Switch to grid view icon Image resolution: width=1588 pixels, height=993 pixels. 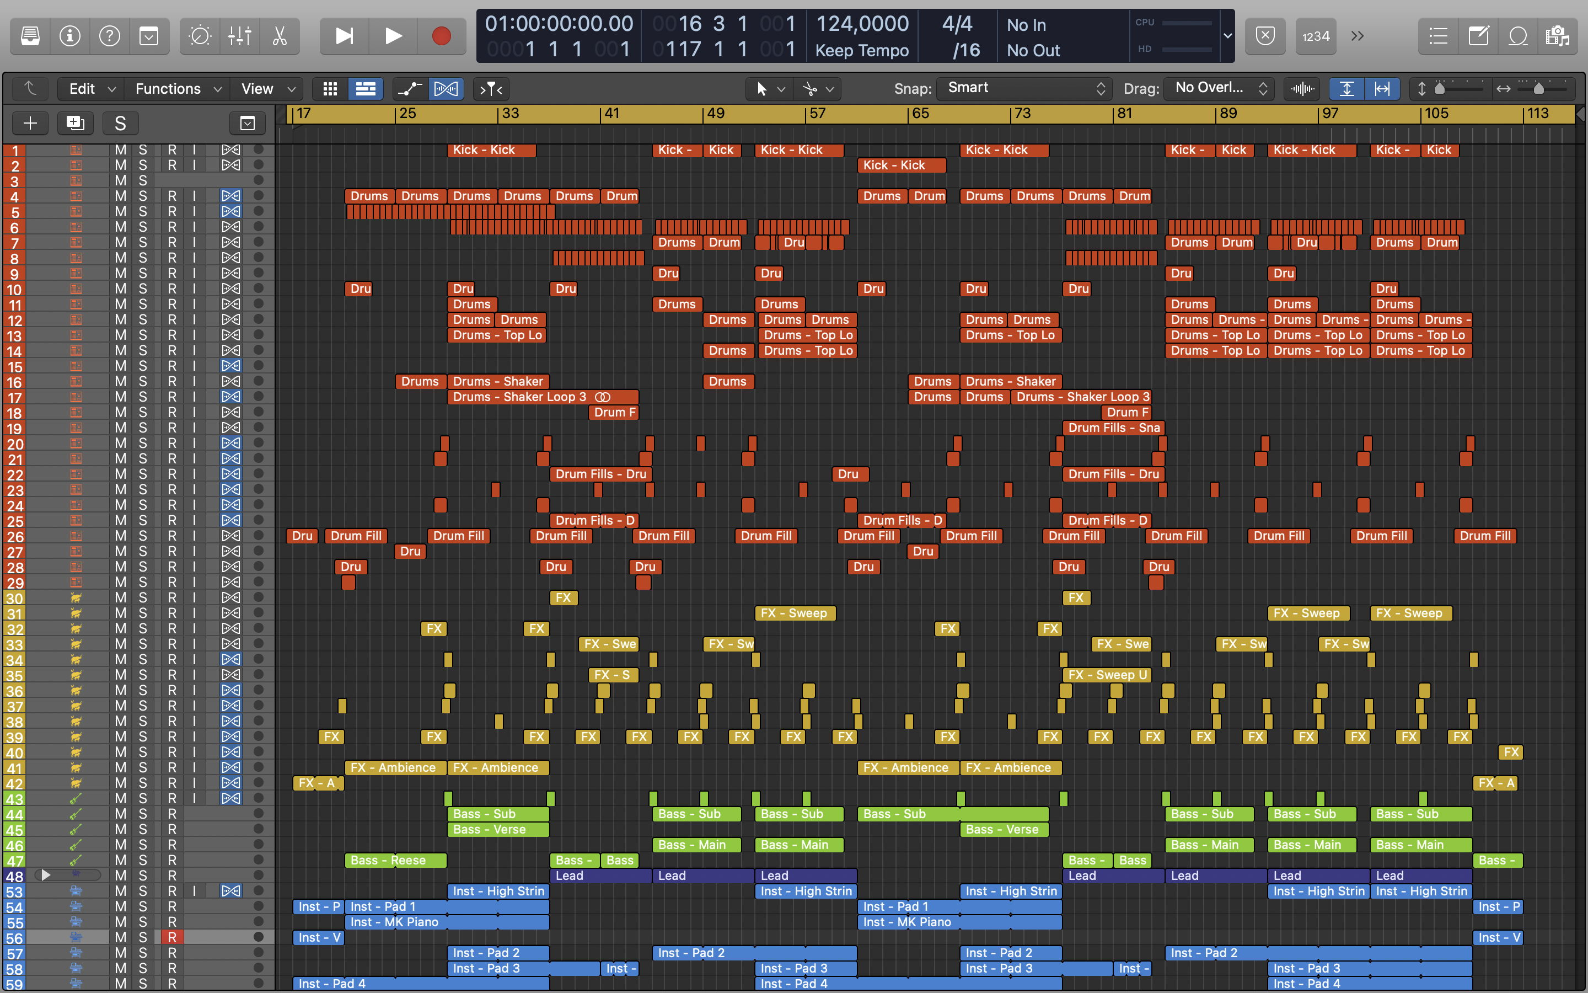330,89
